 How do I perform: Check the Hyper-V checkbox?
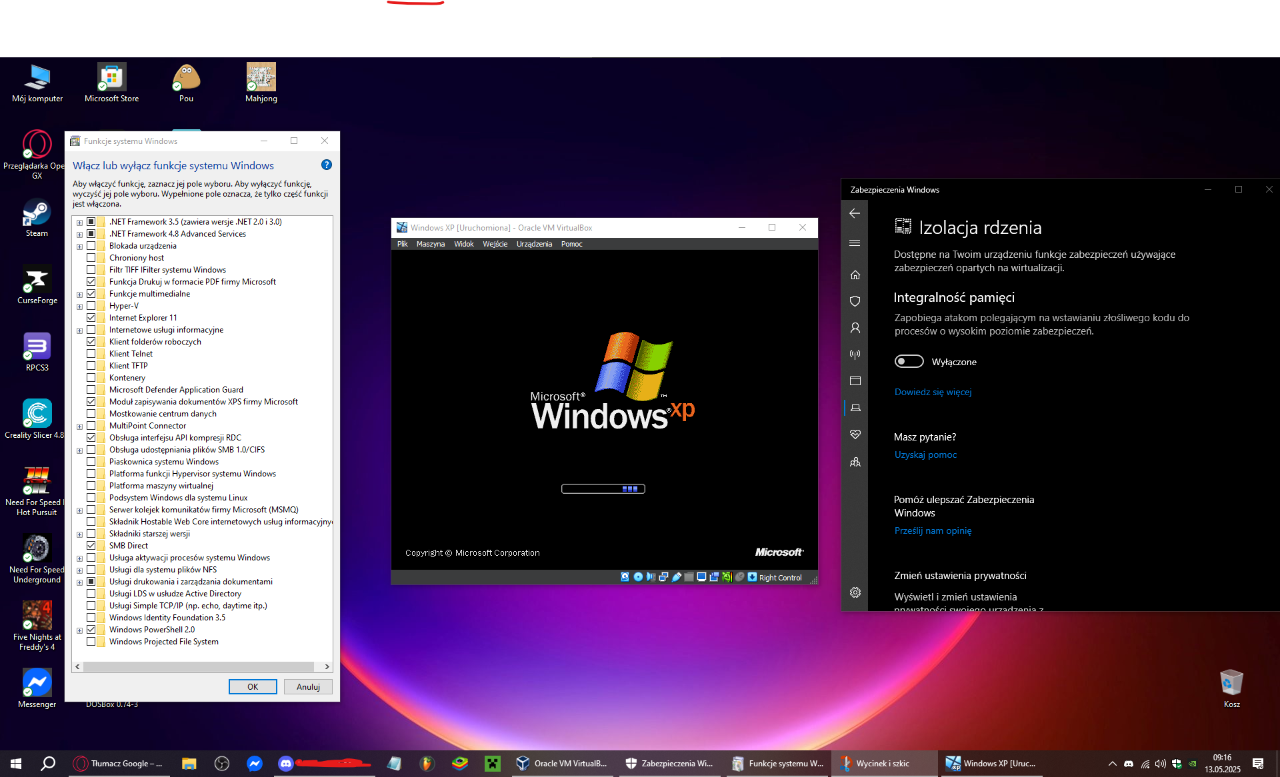pyautogui.click(x=91, y=306)
